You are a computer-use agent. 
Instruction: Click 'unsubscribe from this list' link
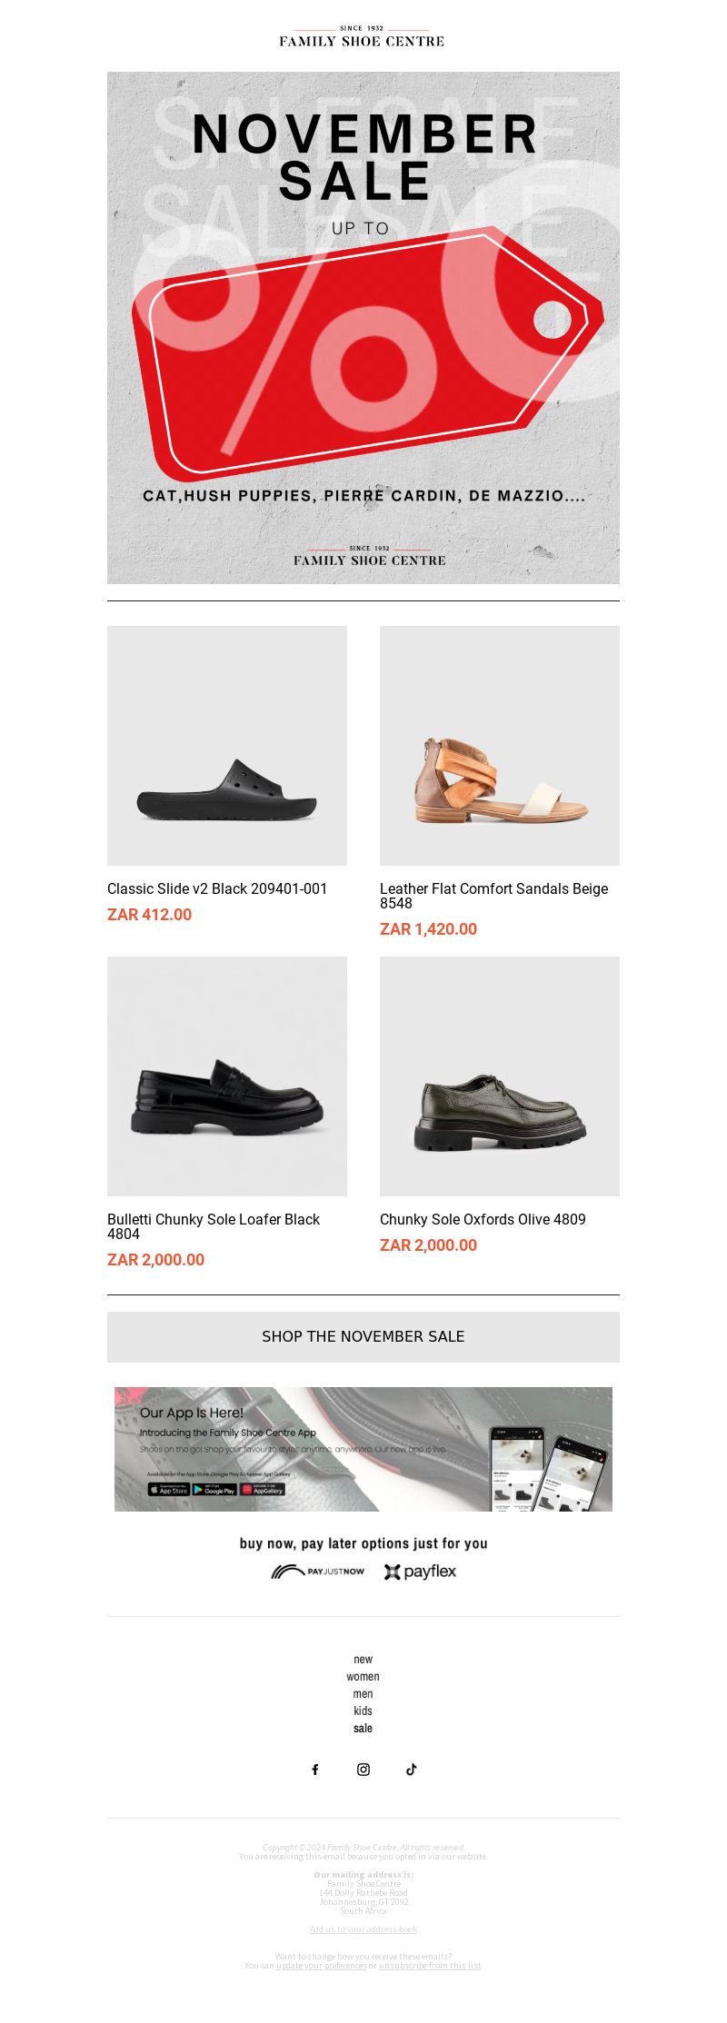[x=430, y=1965]
